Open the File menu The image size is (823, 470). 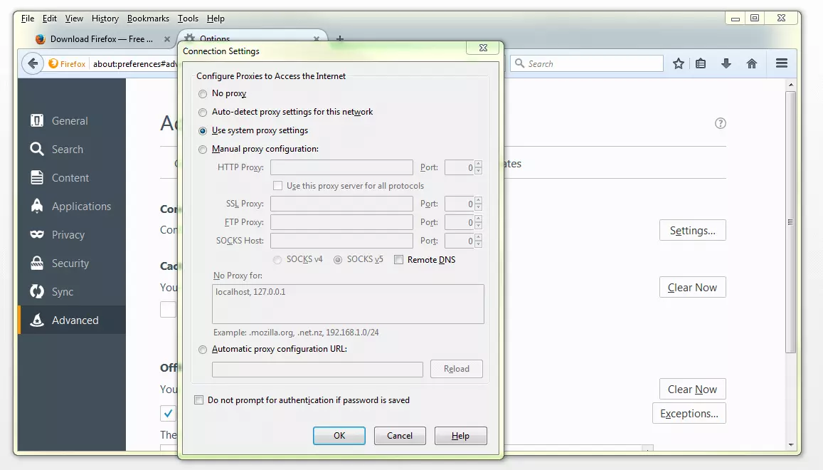coord(27,19)
